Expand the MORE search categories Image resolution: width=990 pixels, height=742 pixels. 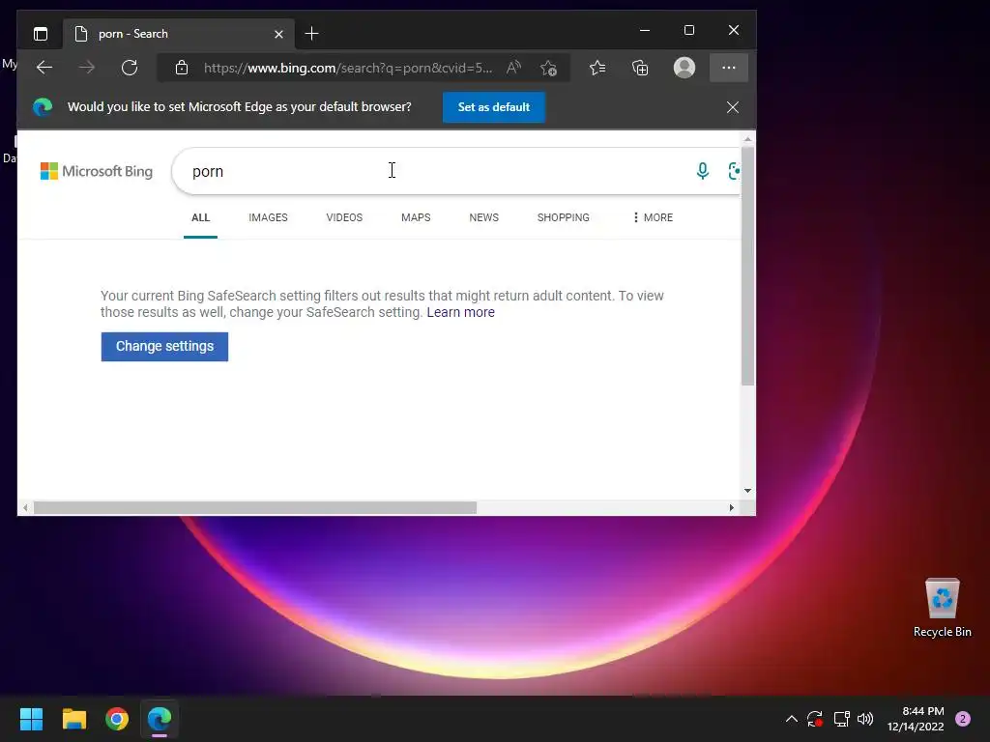pyautogui.click(x=653, y=217)
